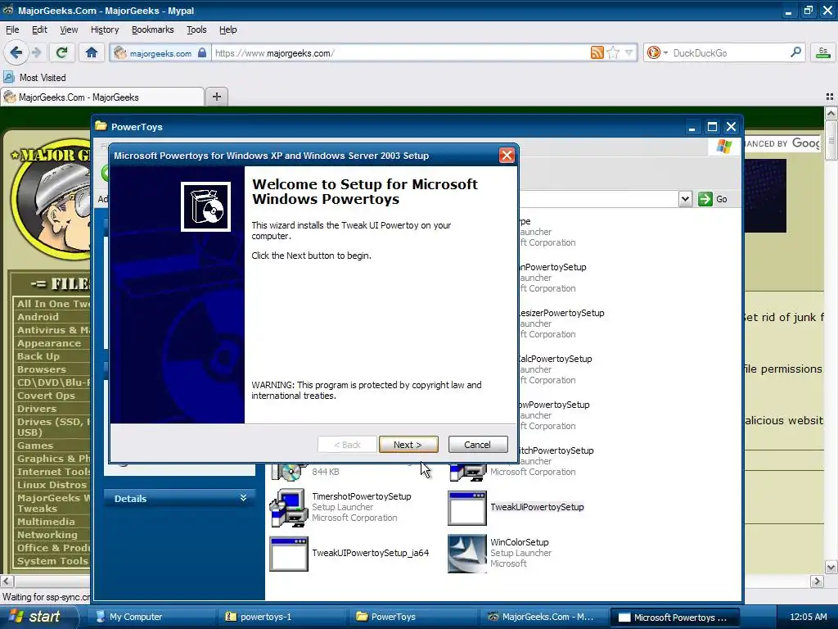The image size is (838, 629).
Task: Open the File menu
Action: (x=12, y=29)
